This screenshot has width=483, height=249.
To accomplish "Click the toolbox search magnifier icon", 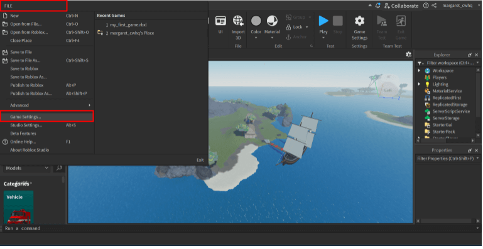I will (59, 168).
